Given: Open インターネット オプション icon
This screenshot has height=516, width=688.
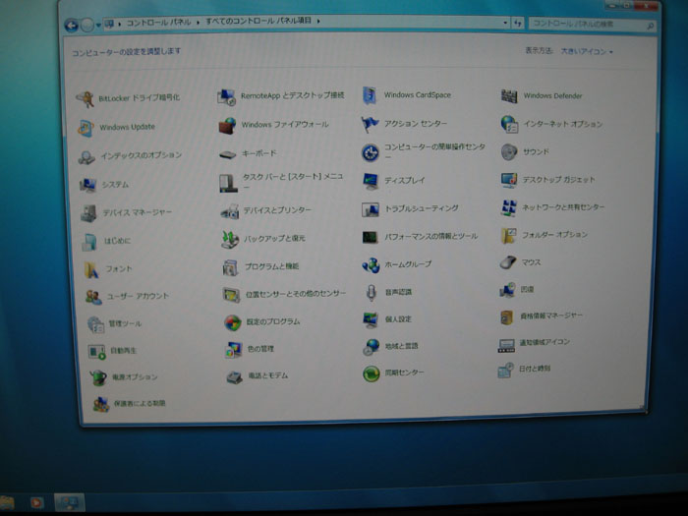Looking at the screenshot, I should pos(509,124).
